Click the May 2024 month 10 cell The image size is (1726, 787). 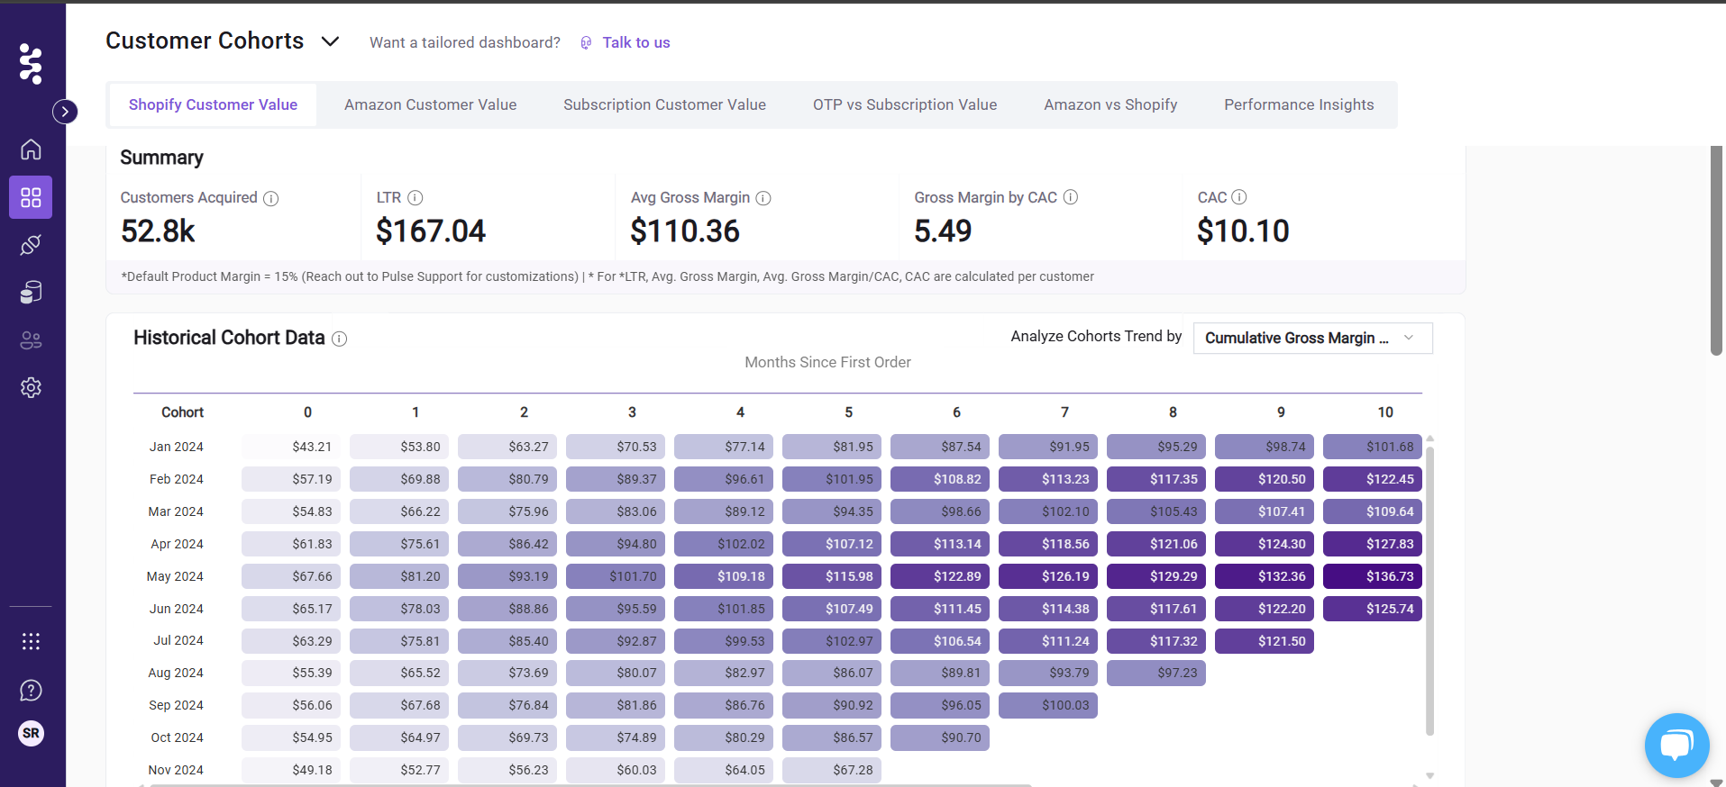(1372, 576)
